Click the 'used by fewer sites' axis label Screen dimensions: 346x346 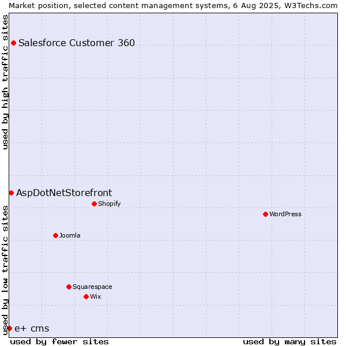(59, 342)
